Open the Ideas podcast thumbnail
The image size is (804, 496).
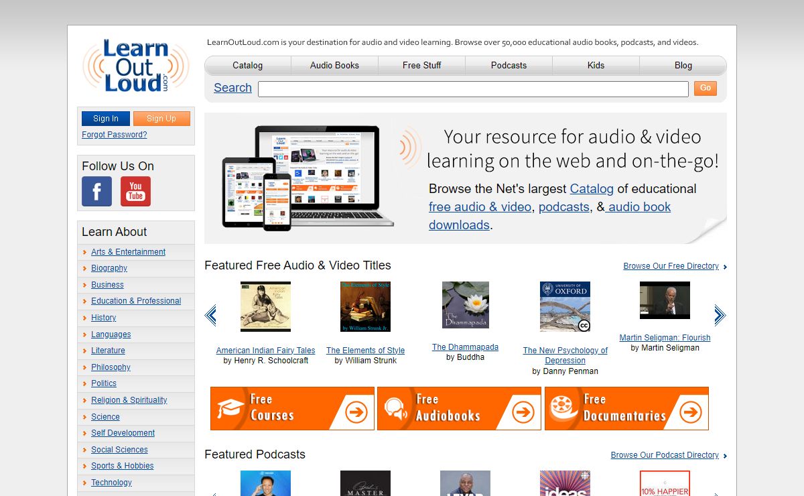[x=565, y=483]
